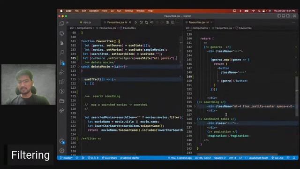The image size is (300, 169).
Task: Click Go Live in status bar
Action: pos(277,158)
